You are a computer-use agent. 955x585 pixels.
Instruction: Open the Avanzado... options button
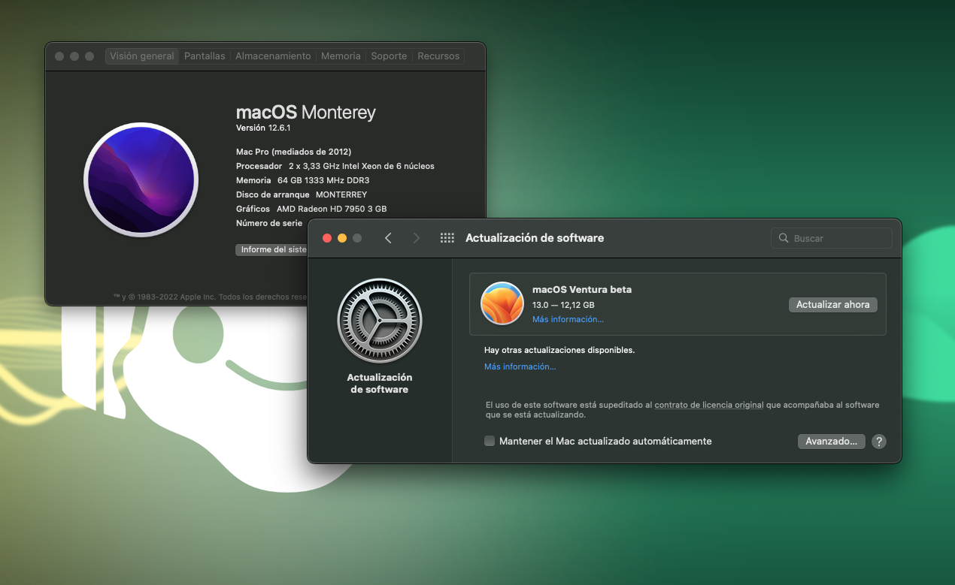coord(831,442)
